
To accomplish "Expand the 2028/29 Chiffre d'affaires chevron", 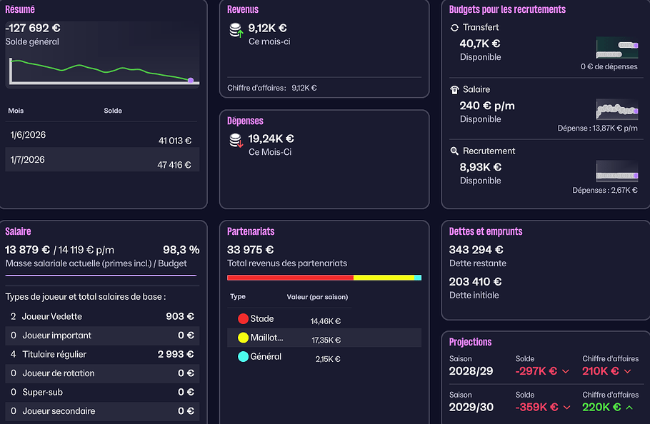I will point(628,371).
